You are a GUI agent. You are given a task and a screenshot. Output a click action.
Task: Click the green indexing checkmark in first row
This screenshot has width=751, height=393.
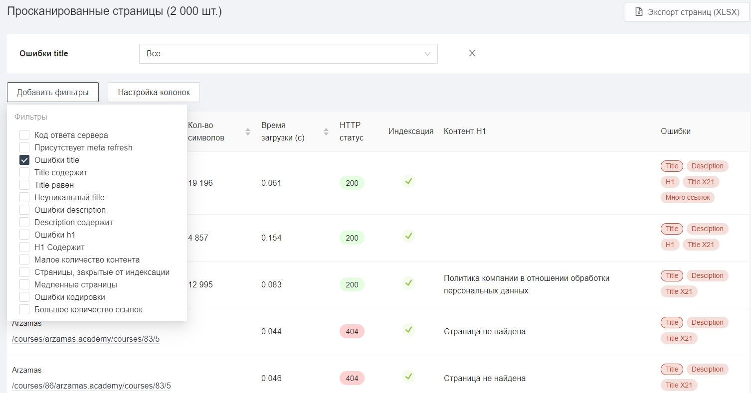tap(408, 181)
